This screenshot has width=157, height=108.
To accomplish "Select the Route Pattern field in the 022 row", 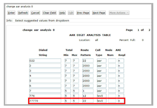I will pos(88,61).
